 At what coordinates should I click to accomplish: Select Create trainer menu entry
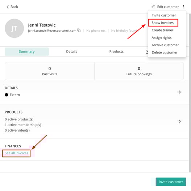click(x=162, y=30)
